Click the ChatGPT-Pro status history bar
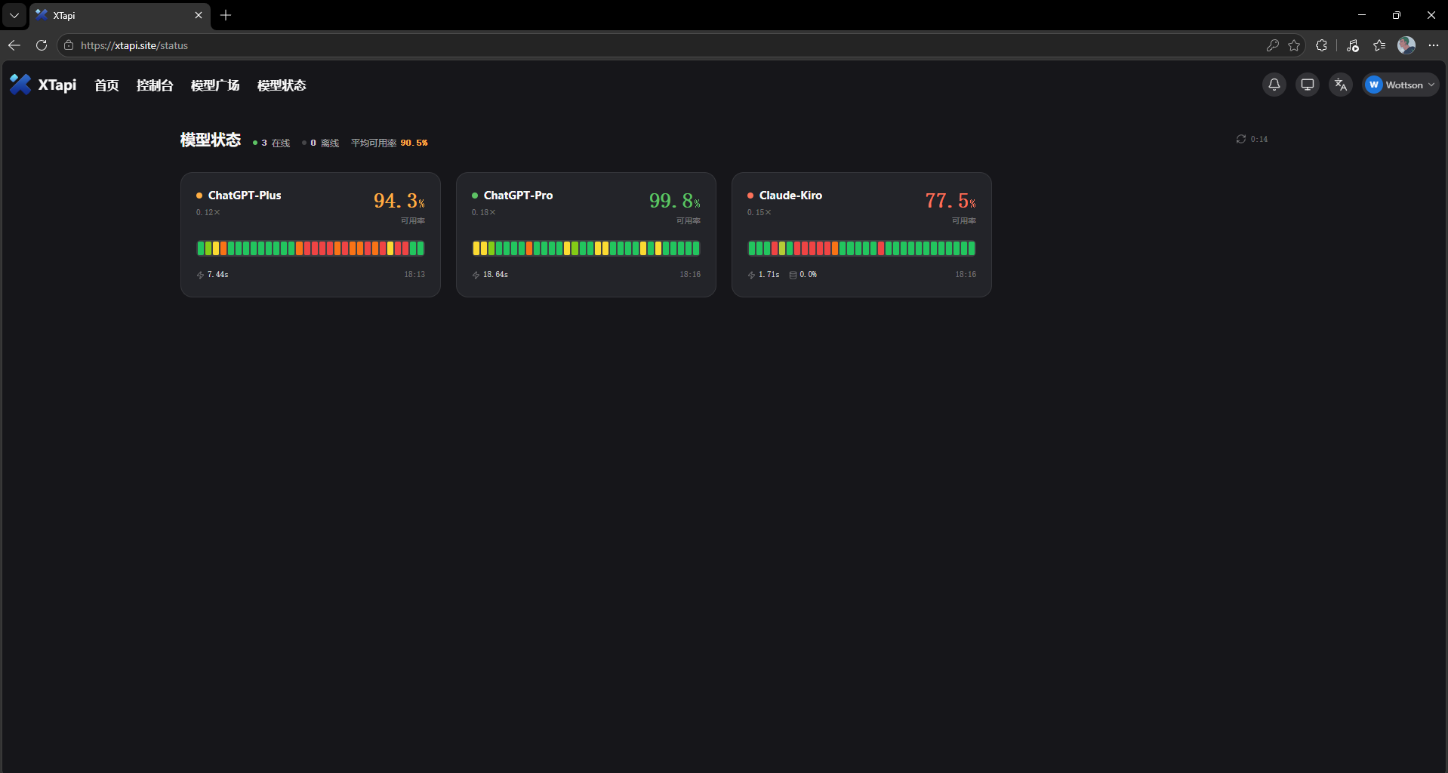 tap(586, 248)
